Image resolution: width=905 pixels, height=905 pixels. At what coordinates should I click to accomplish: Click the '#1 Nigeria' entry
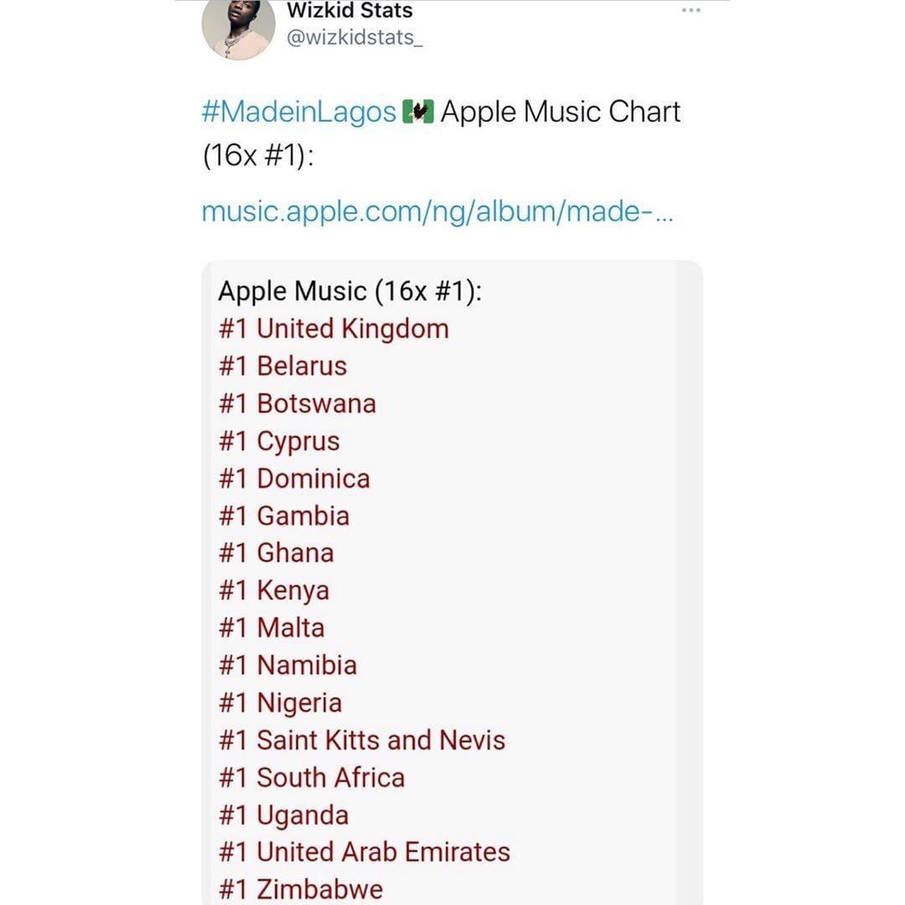point(280,703)
